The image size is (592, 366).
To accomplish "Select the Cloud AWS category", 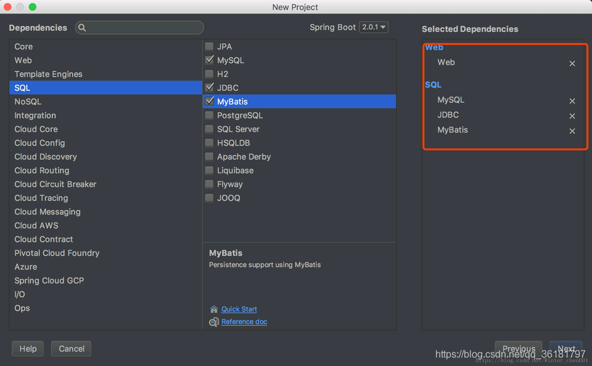I will pyautogui.click(x=105, y=226).
